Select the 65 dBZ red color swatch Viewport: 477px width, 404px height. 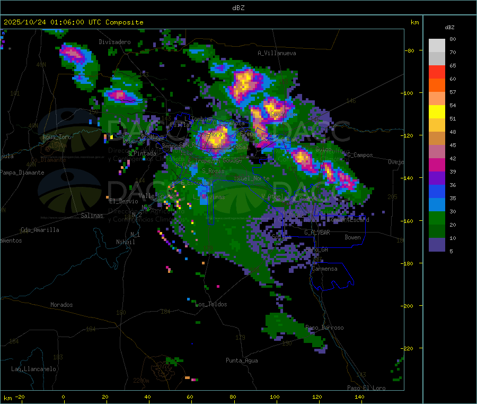tap(437, 72)
